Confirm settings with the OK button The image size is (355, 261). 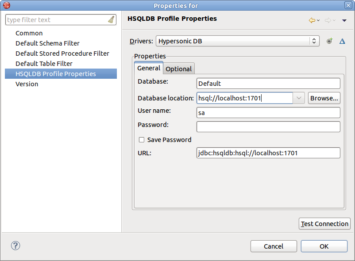pos(324,246)
